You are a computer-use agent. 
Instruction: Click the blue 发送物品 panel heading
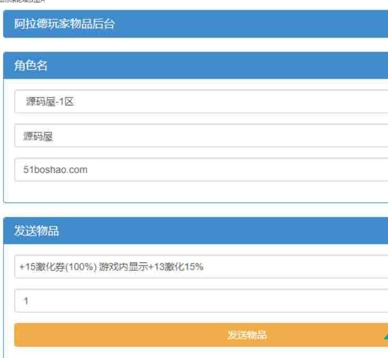[197, 231]
